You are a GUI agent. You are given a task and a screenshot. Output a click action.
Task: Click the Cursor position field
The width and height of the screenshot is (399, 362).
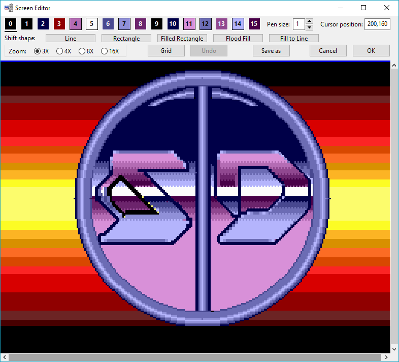(x=377, y=24)
